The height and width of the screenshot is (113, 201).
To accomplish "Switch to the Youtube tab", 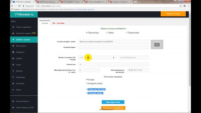I will tap(45, 23).
